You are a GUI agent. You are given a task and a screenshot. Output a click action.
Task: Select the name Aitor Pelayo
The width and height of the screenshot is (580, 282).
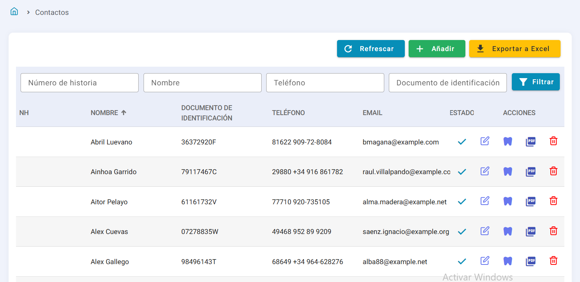coord(109,202)
